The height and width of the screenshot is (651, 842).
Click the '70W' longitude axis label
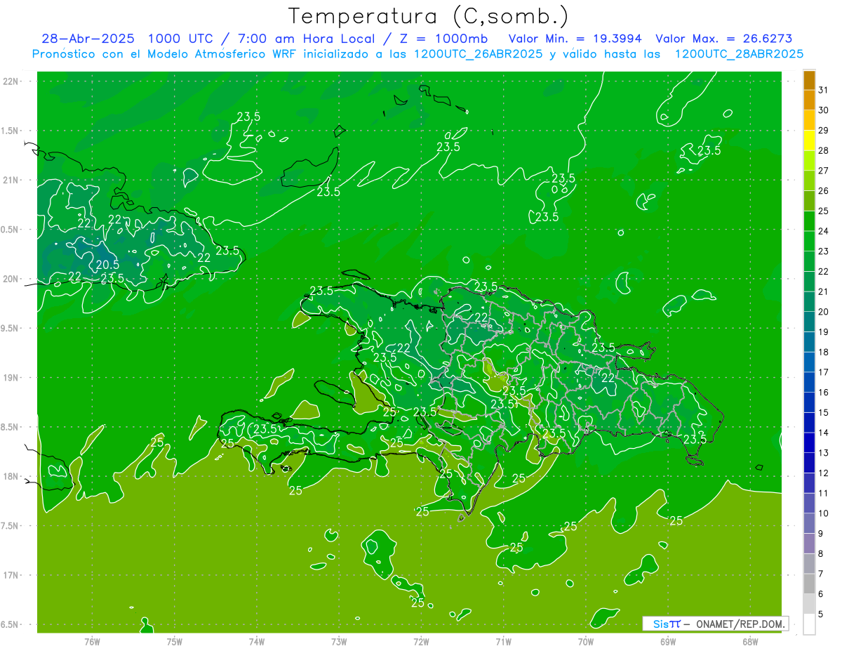(x=586, y=642)
